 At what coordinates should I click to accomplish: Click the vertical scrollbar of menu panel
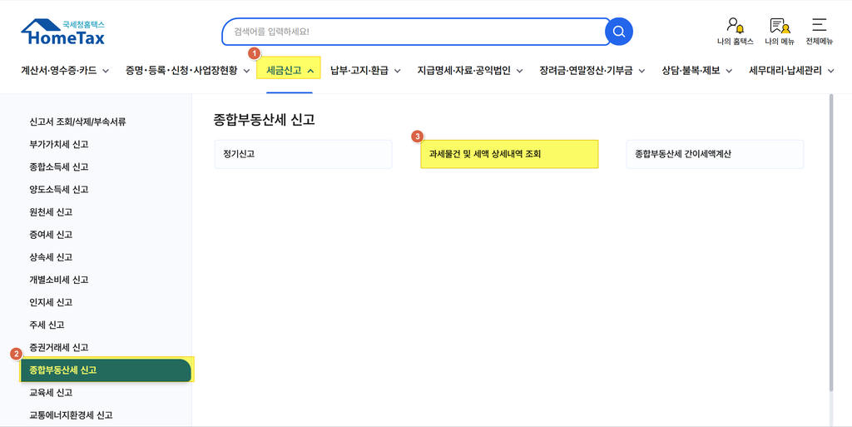831,242
